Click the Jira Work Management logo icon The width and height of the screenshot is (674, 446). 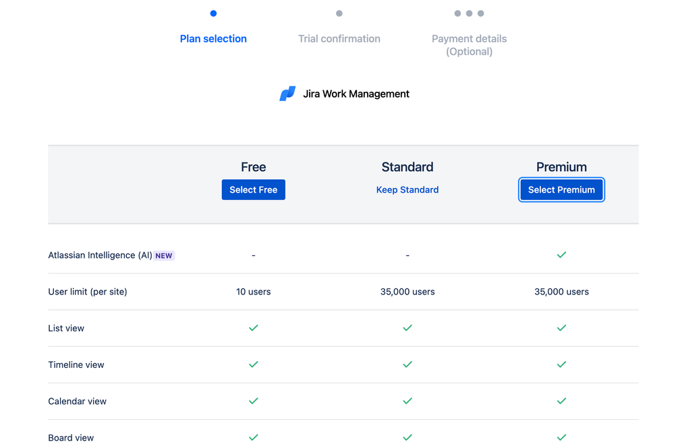pyautogui.click(x=287, y=94)
